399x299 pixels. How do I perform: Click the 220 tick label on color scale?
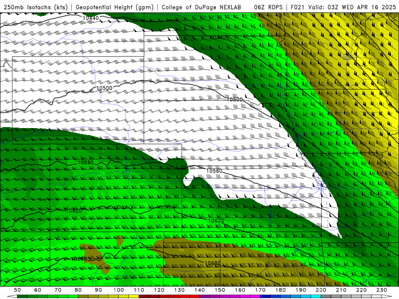pos(362,290)
